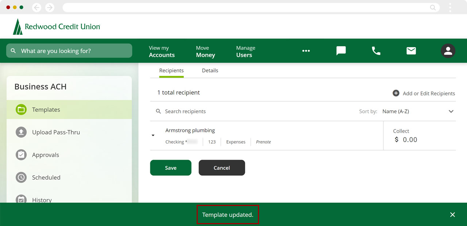Click the Scheduled clock icon
The image size is (467, 226).
pyautogui.click(x=21, y=178)
